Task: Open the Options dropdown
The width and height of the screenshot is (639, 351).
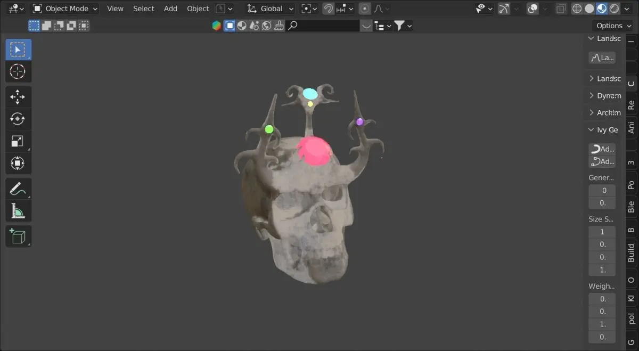Action: point(613,26)
